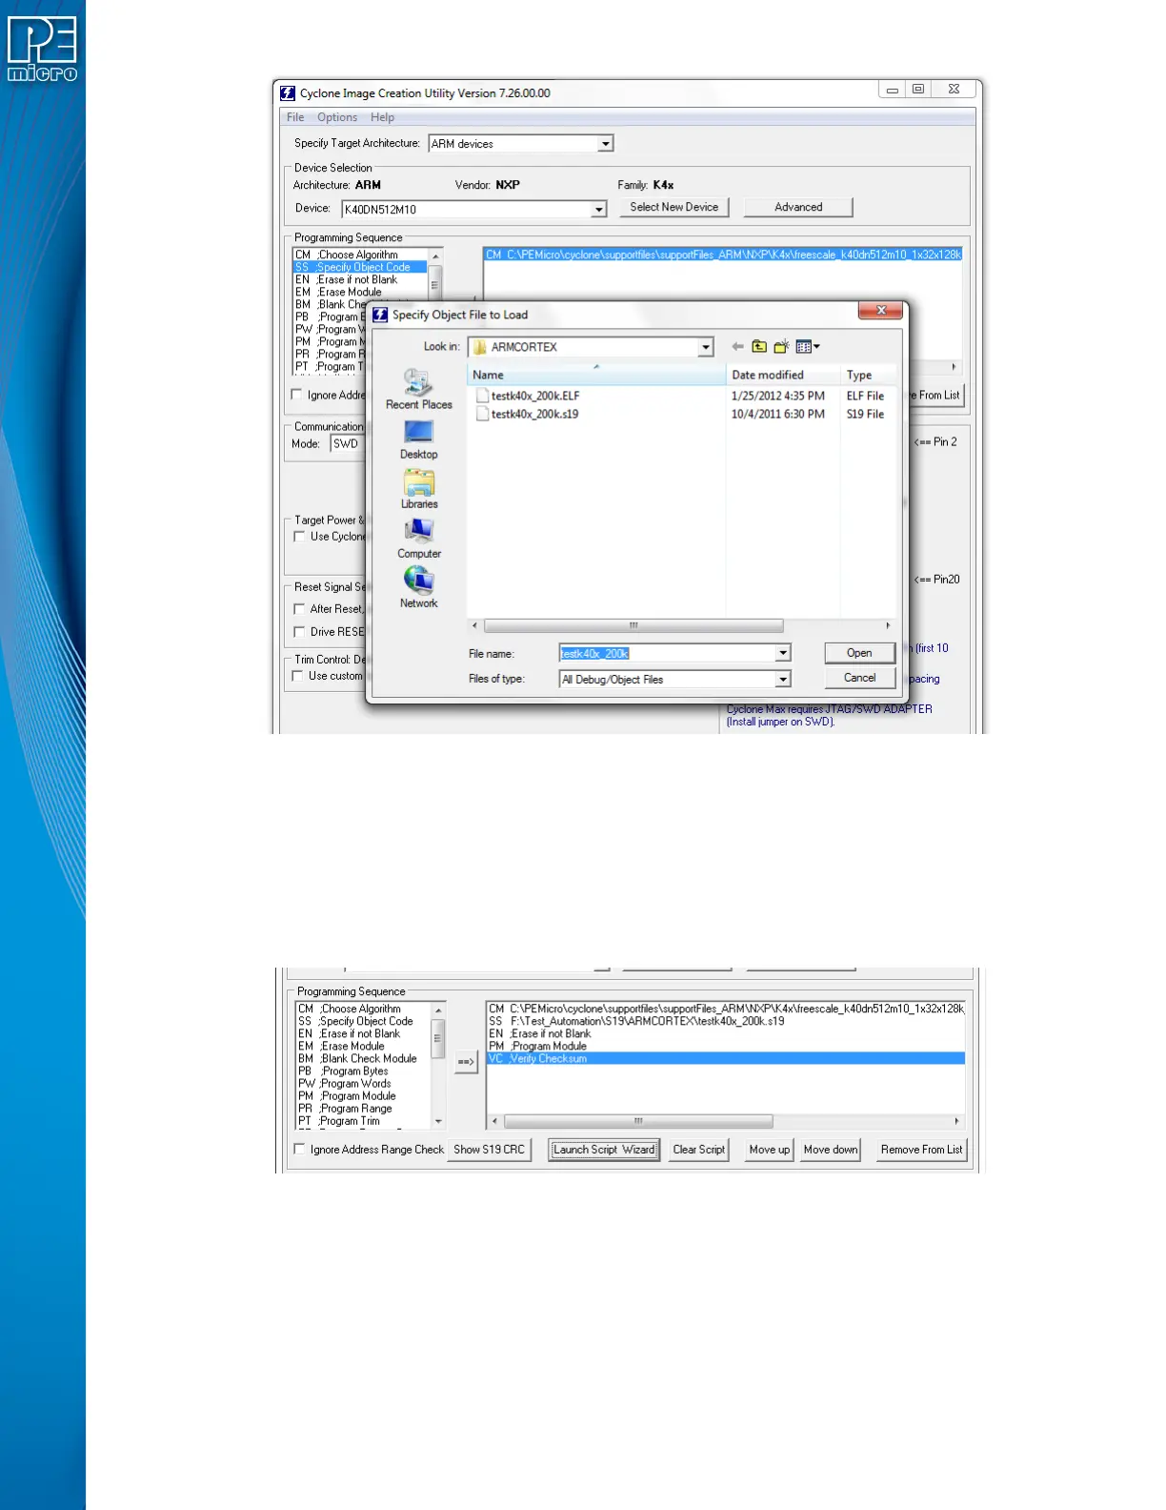Sort files by Date modified column

pyautogui.click(x=783, y=375)
